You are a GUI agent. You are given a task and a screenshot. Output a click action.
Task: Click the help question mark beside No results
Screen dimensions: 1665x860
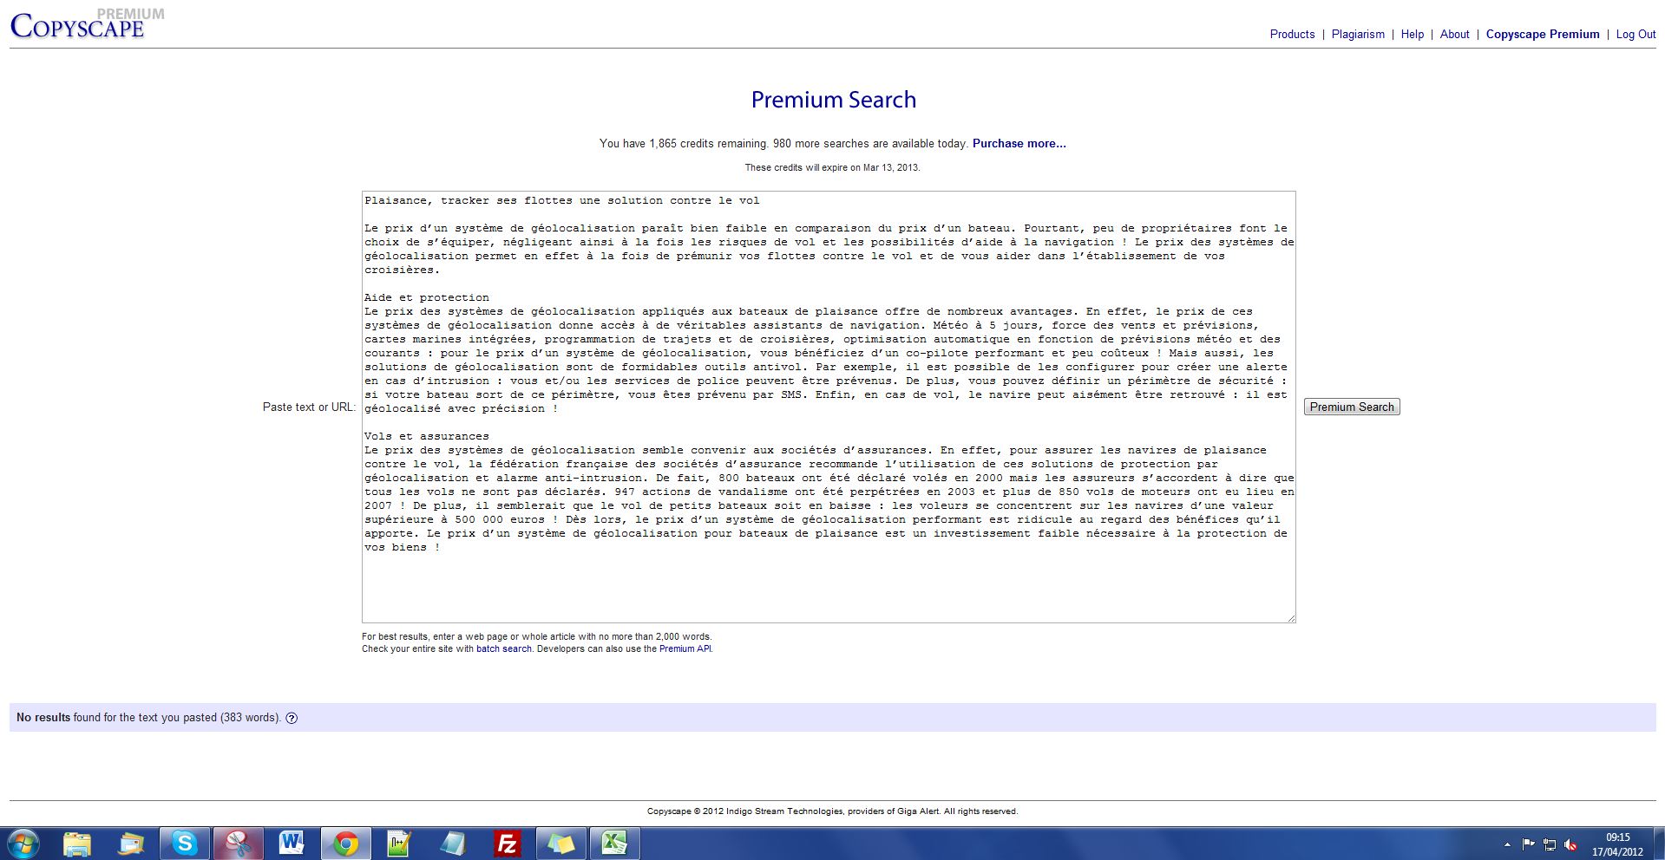coord(292,718)
